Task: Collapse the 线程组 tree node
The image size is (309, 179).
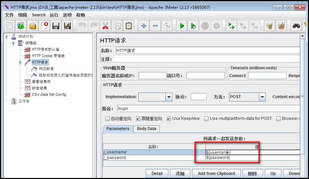Action: coord(13,43)
